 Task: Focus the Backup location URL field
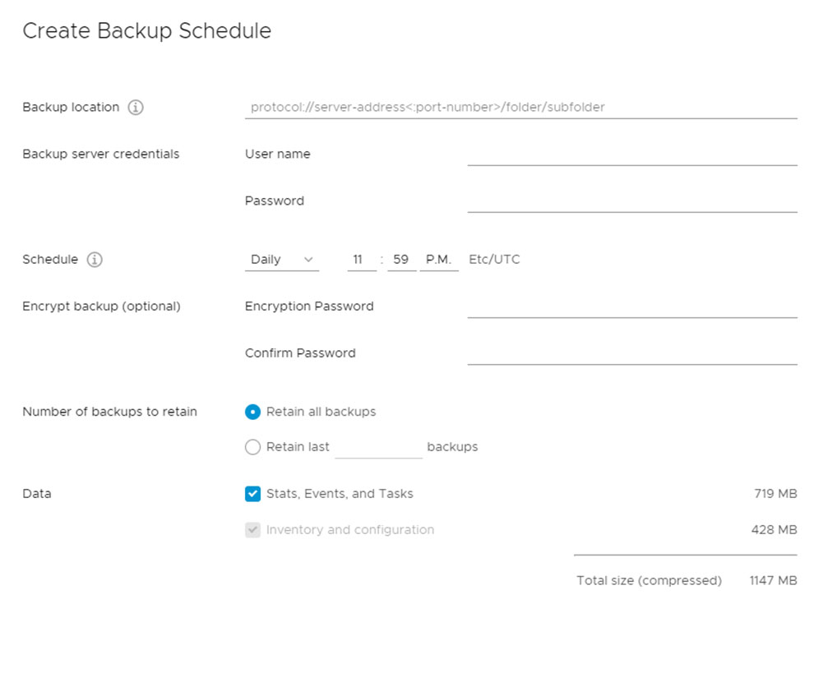point(520,108)
